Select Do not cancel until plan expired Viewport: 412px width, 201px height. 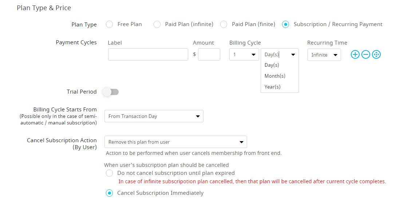click(109, 173)
